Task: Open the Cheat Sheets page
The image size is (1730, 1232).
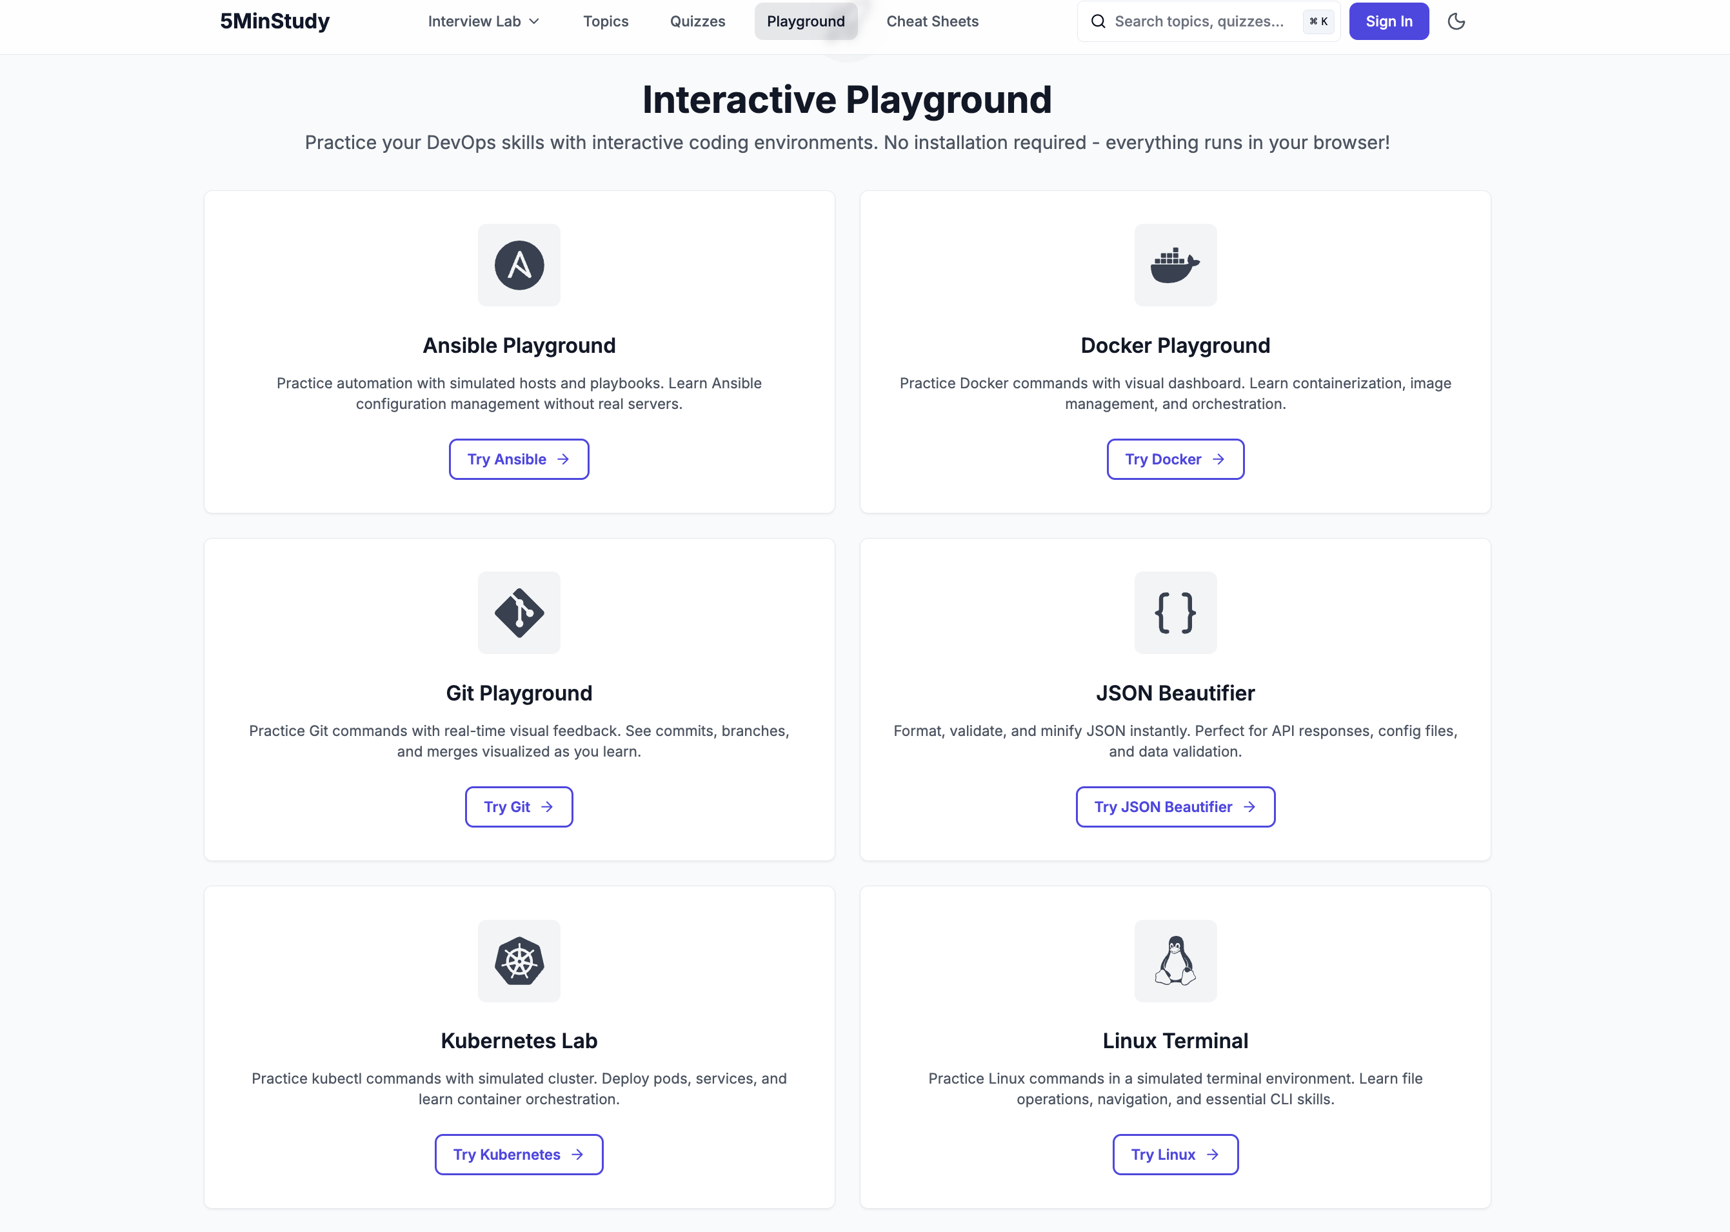Action: 932,21
